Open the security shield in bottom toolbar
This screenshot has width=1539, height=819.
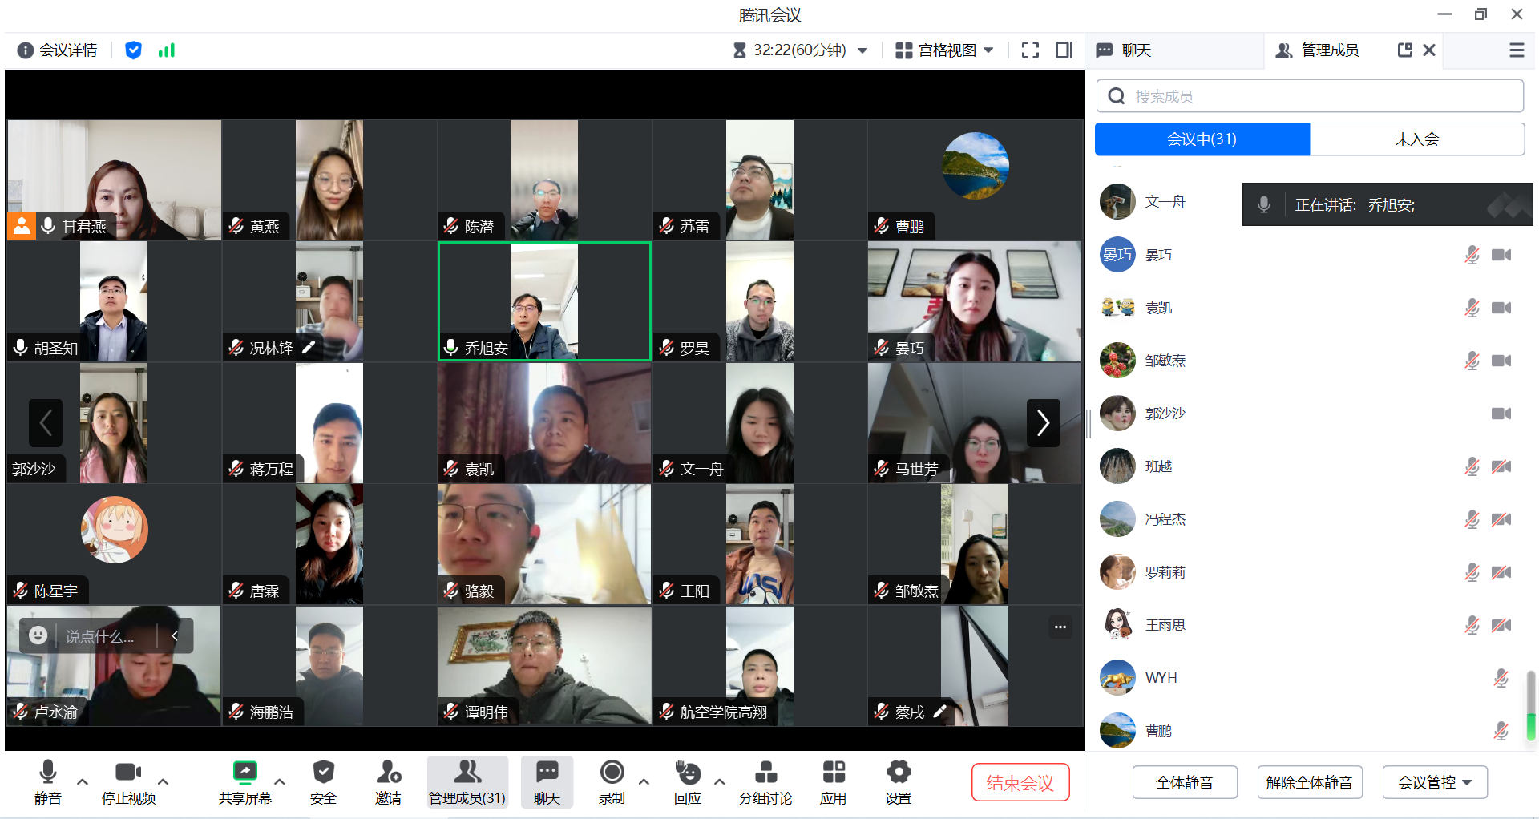click(x=323, y=773)
